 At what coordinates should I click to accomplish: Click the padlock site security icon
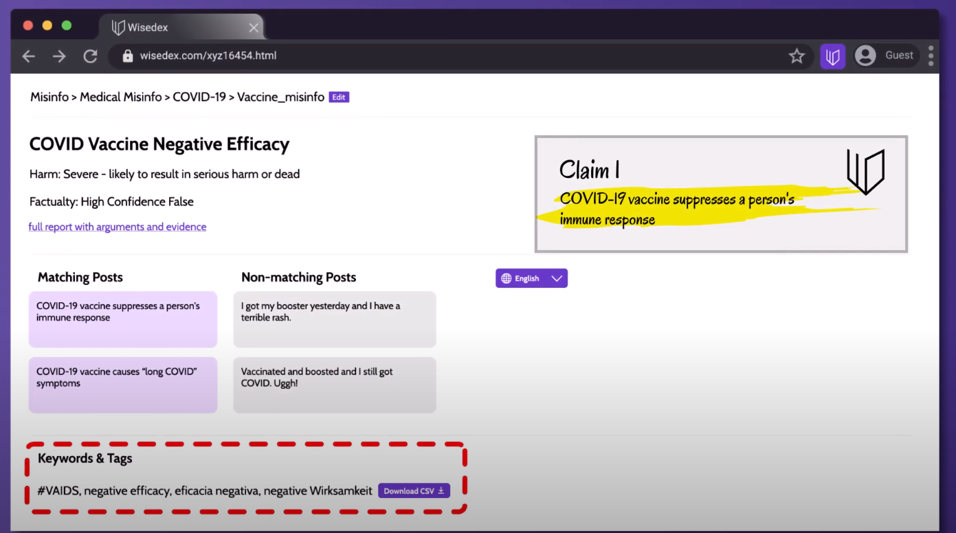click(x=128, y=56)
